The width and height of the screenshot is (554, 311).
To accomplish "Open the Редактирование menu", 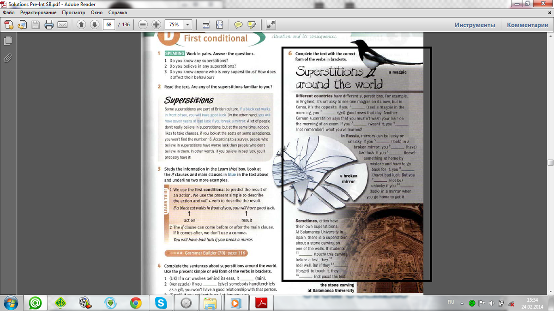I will pos(38,12).
